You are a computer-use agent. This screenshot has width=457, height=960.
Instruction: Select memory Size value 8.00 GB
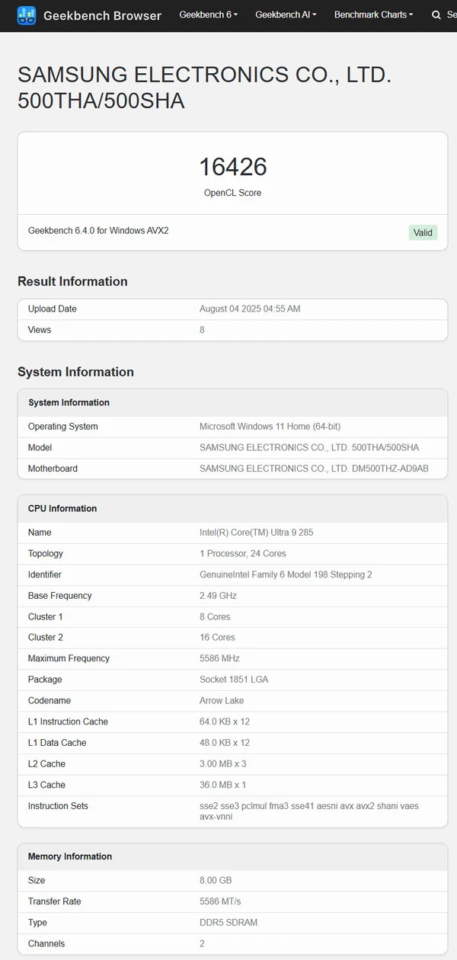(216, 880)
